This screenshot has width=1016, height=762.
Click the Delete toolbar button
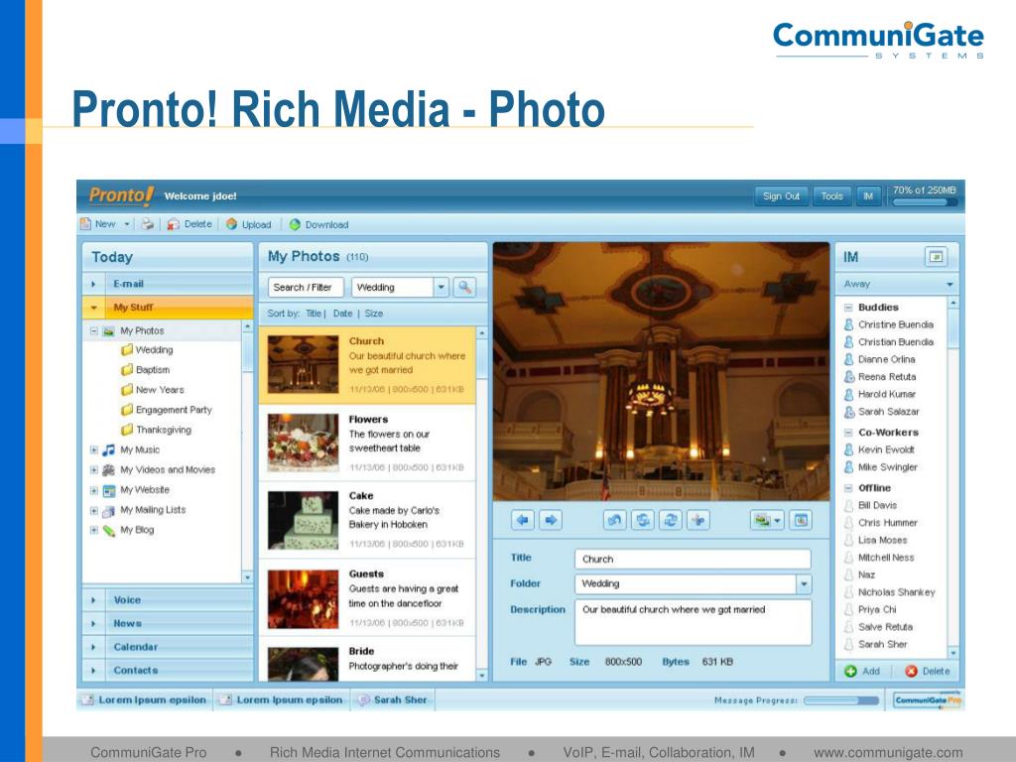point(190,224)
